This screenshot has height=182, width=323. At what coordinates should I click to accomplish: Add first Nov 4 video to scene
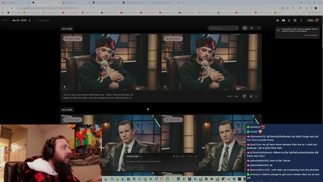click(73, 120)
